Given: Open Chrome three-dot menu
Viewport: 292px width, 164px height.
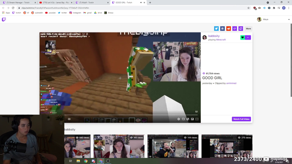Looking at the screenshot, I should [289, 8].
